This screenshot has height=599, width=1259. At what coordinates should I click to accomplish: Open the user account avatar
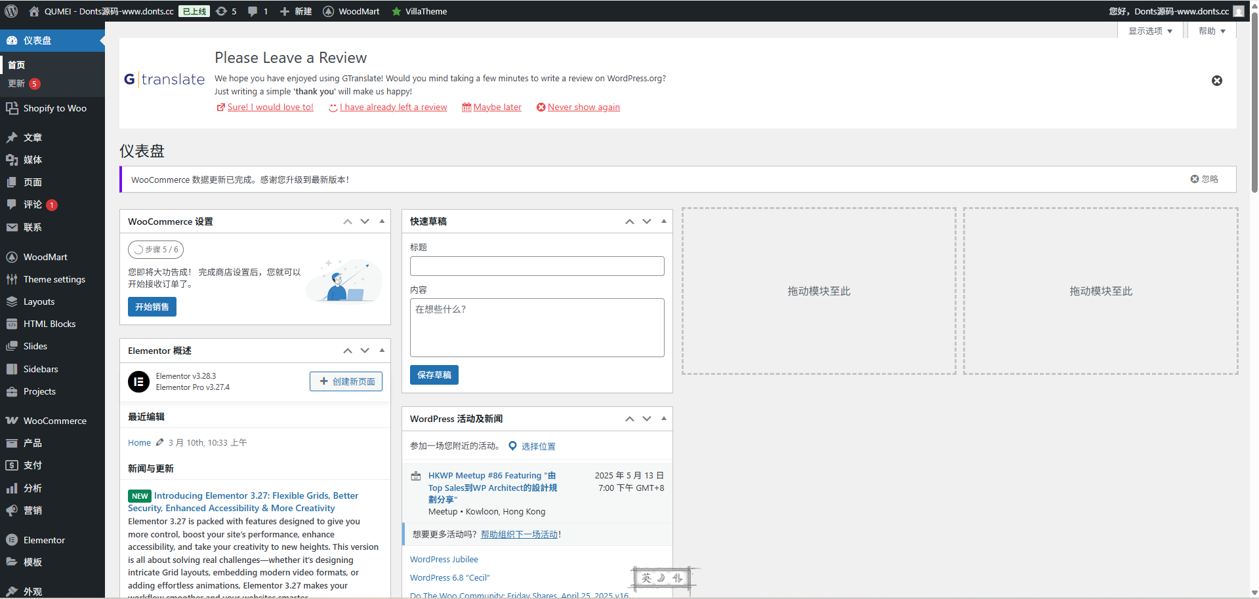pyautogui.click(x=1239, y=11)
